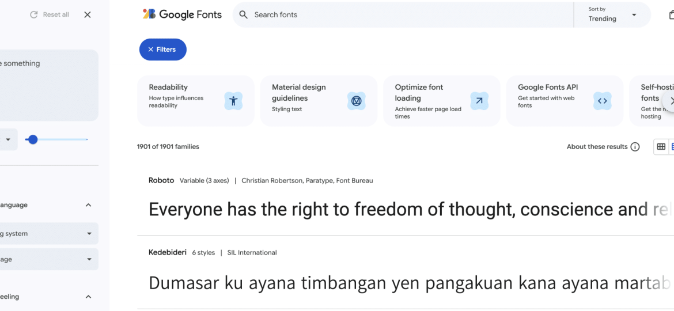Collapse the Language section
The height and width of the screenshot is (311, 674).
[x=88, y=205]
